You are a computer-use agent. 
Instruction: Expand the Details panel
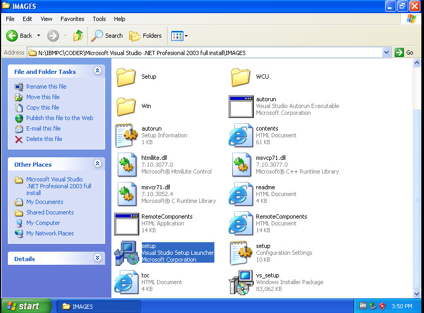pyautogui.click(x=97, y=258)
